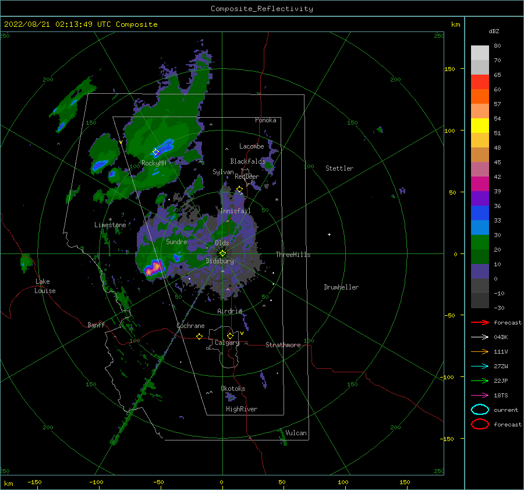Pick the top light gray 80 dBZ swatch
This screenshot has height=490, width=524.
click(x=480, y=53)
